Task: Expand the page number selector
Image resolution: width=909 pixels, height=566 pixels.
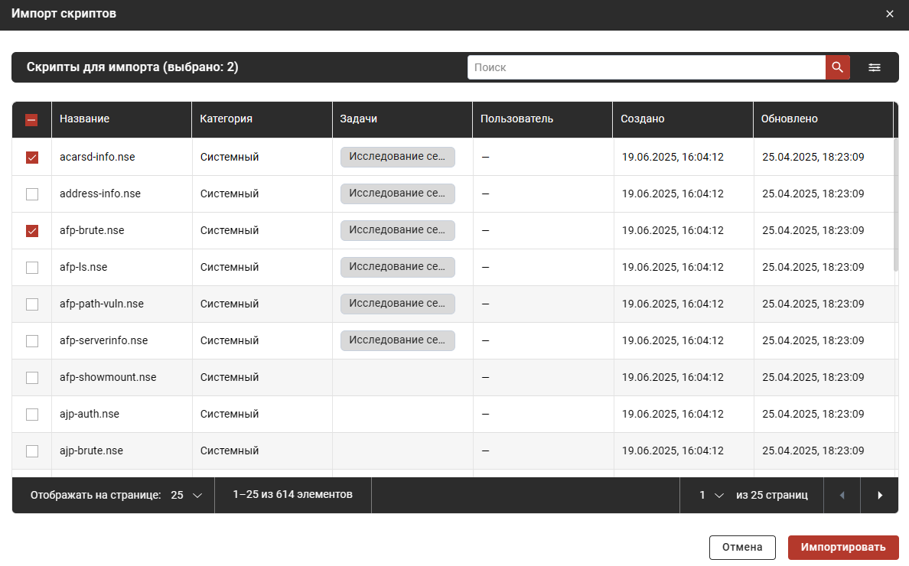Action: pyautogui.click(x=710, y=495)
